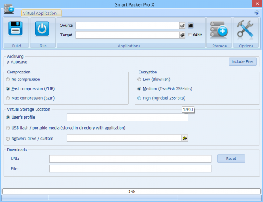Click the User's profile path field
Screen dimensions: 263x202
tap(127, 117)
